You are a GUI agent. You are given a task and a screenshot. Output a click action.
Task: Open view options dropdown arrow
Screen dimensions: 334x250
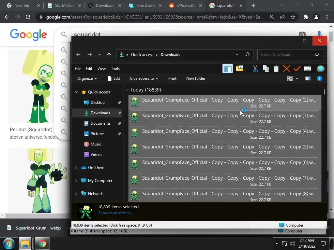[x=297, y=79]
